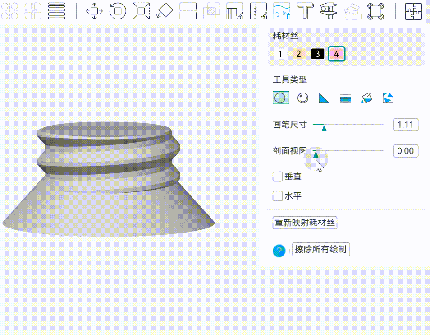Select the Rotate tool
This screenshot has height=335, width=430.
point(118,11)
